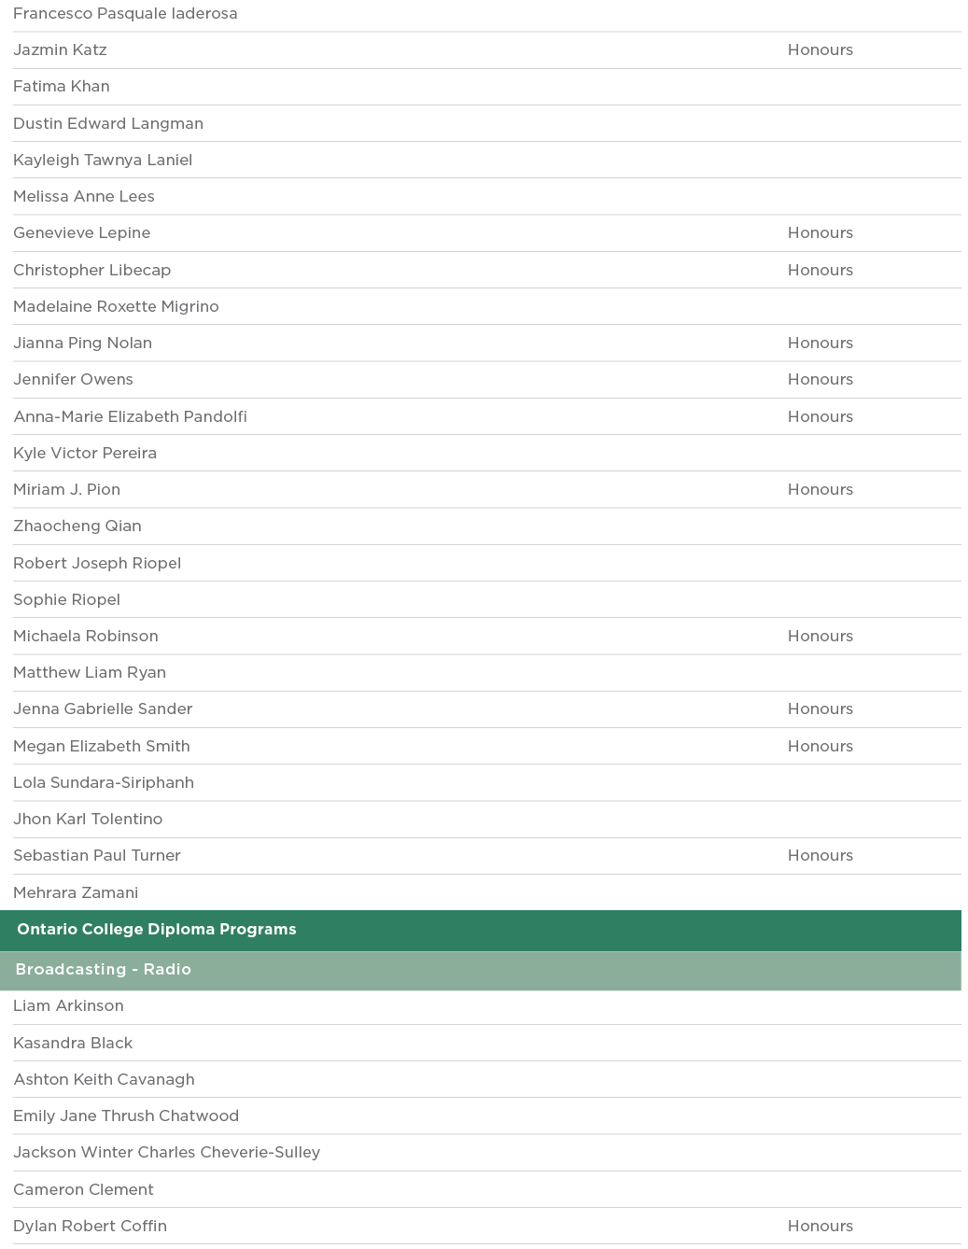The image size is (968, 1249).
Task: Select the Francesco Pasquale Iaderosa row
Action: [125, 14]
